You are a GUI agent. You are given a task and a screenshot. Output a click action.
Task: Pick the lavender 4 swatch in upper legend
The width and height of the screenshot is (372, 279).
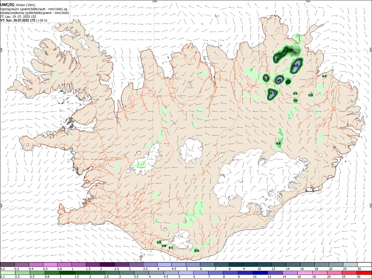tap(164, 264)
